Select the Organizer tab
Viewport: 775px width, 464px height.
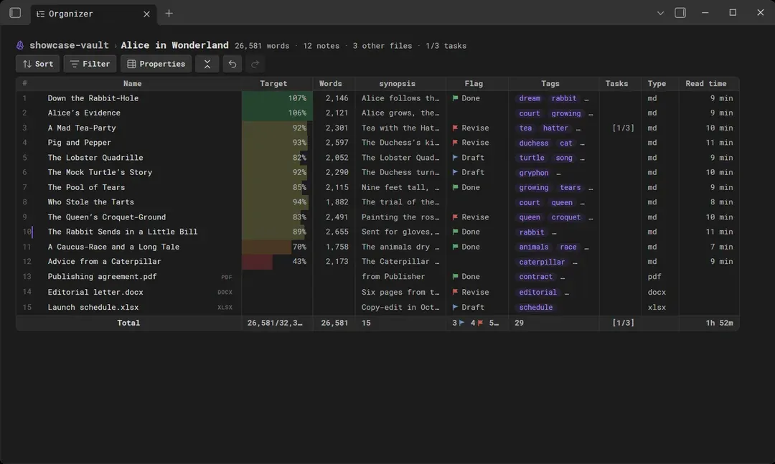tap(93, 14)
